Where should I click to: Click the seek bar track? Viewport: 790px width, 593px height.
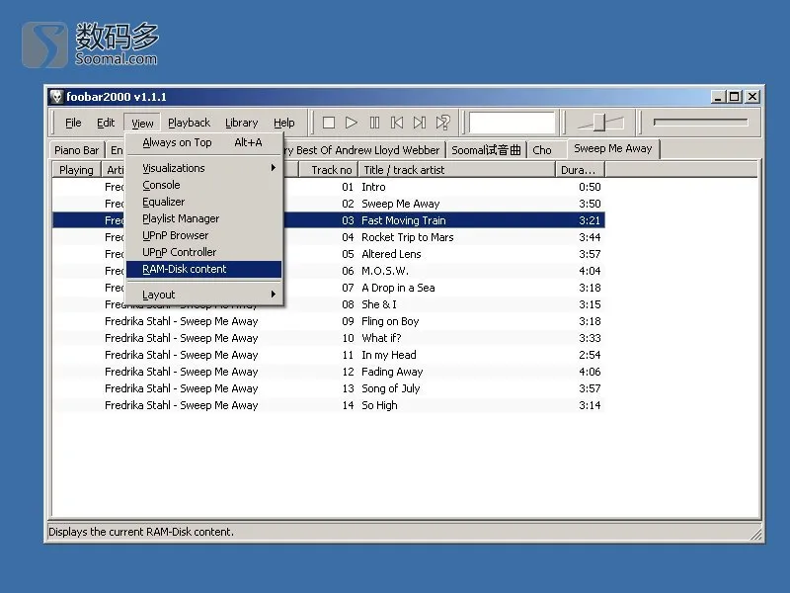click(x=700, y=122)
